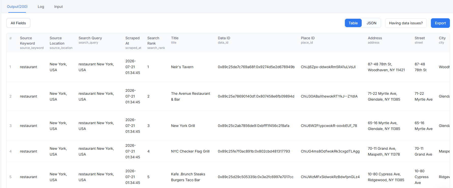Click address 87-48 78th St, Woodhaven
Viewport: 453px width, 188px height.
[386, 67]
